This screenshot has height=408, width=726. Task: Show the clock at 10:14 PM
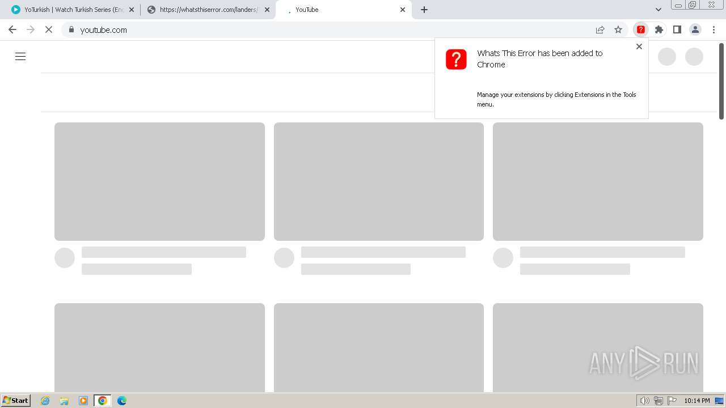pos(697,401)
